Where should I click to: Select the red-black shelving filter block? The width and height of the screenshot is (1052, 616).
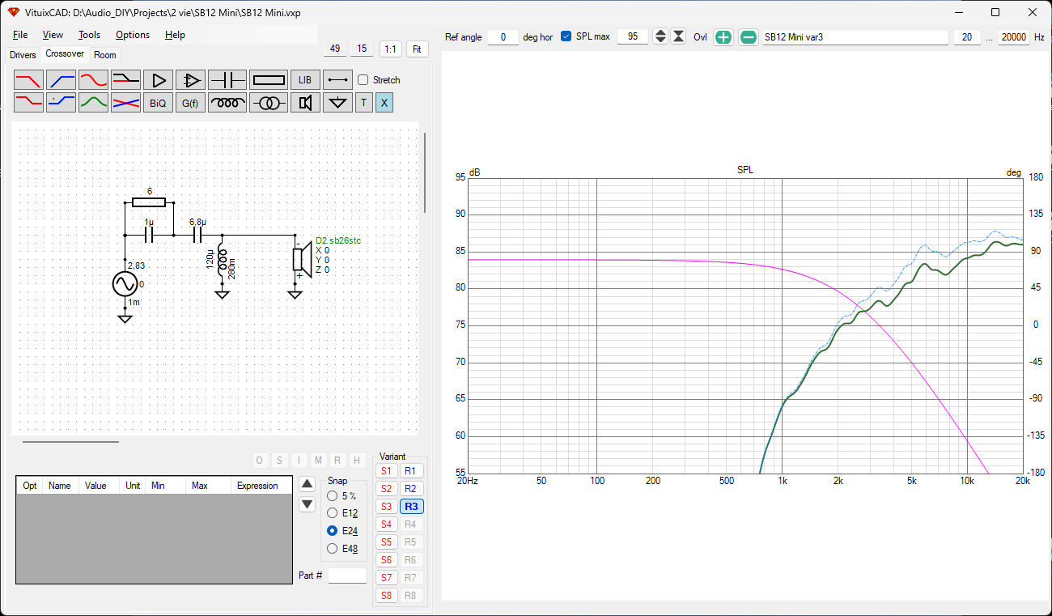(x=126, y=80)
